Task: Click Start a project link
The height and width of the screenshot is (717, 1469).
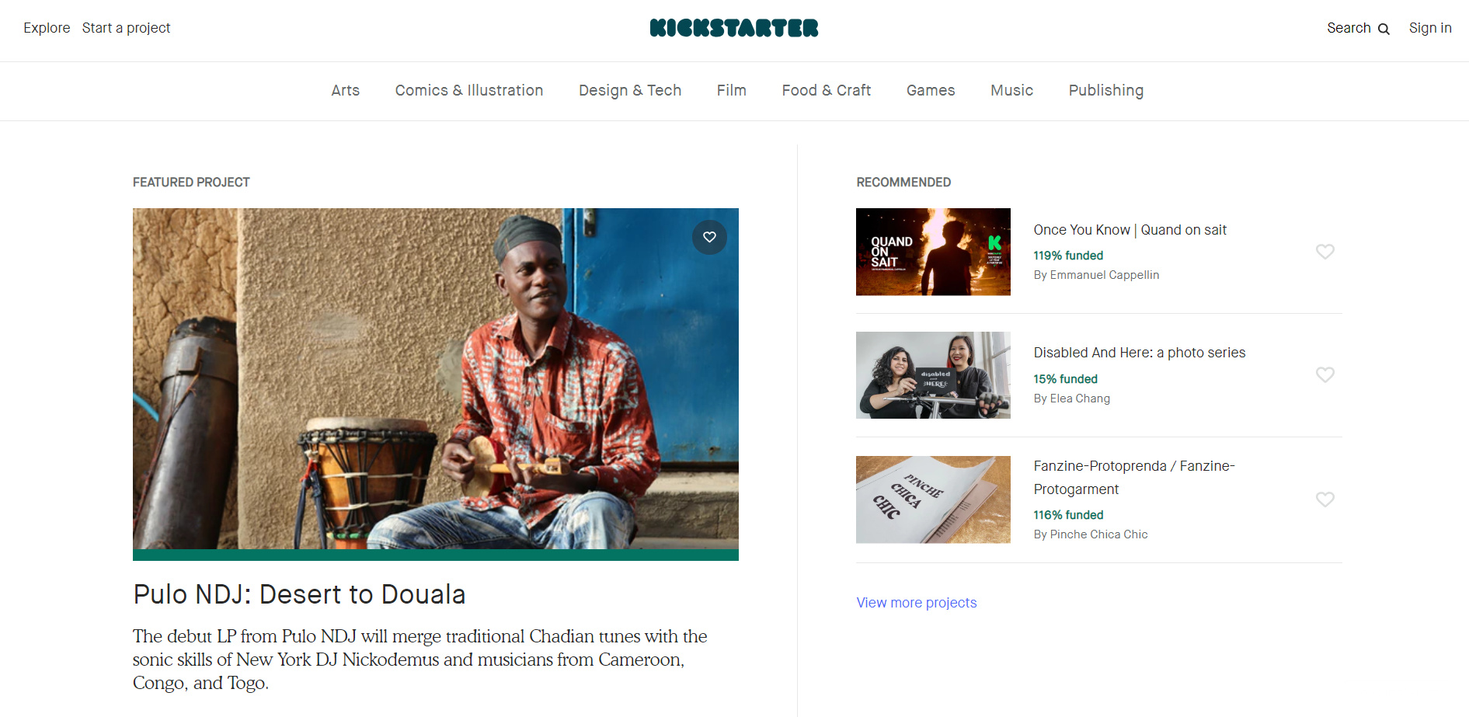Action: (x=127, y=28)
